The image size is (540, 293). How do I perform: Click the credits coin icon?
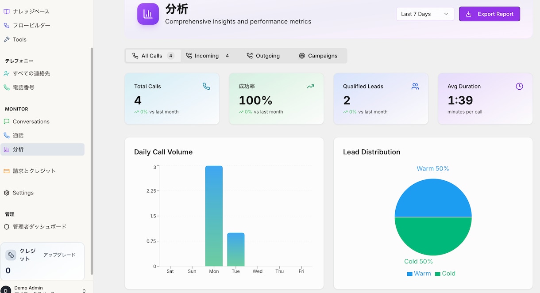click(x=11, y=255)
